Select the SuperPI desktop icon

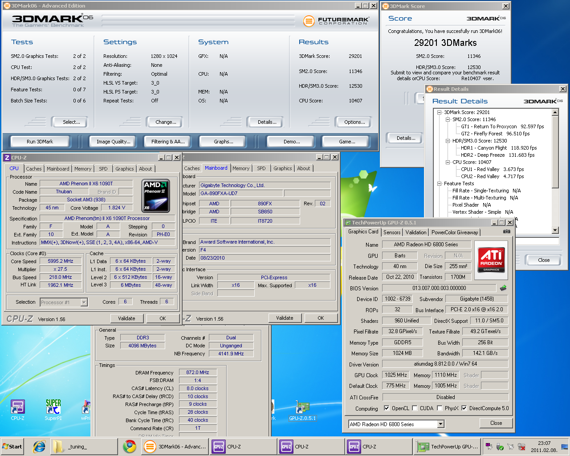click(x=53, y=410)
